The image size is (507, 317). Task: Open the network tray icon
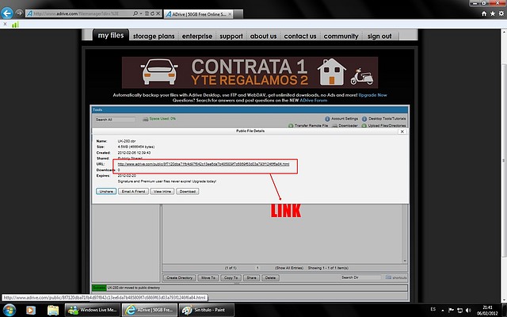(x=459, y=310)
